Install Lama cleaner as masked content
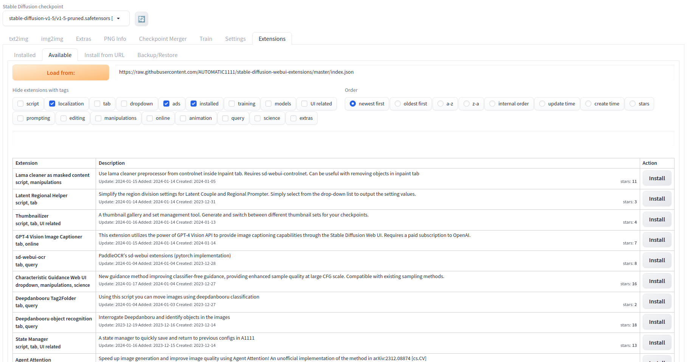The width and height of the screenshot is (687, 362). pyautogui.click(x=657, y=178)
